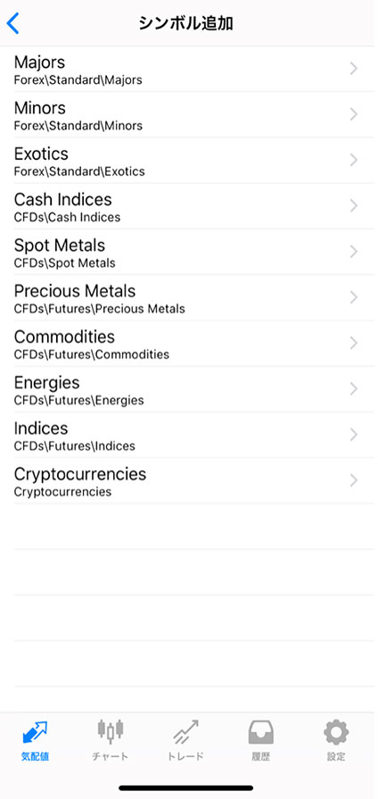Tap the Cryptocurrencies group name
Viewport: 378px width, 799px height.
80,474
